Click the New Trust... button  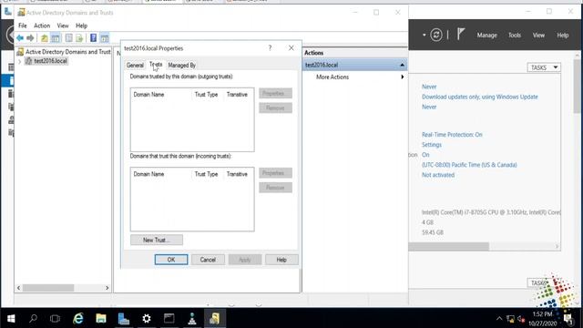point(157,241)
